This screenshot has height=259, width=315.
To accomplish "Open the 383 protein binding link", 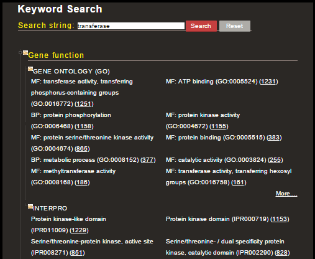I will (x=274, y=138).
